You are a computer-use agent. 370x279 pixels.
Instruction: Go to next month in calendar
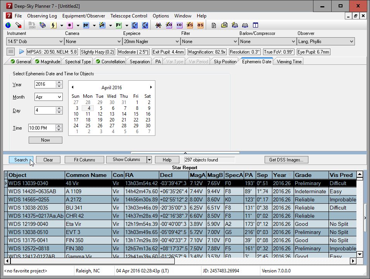(x=151, y=87)
